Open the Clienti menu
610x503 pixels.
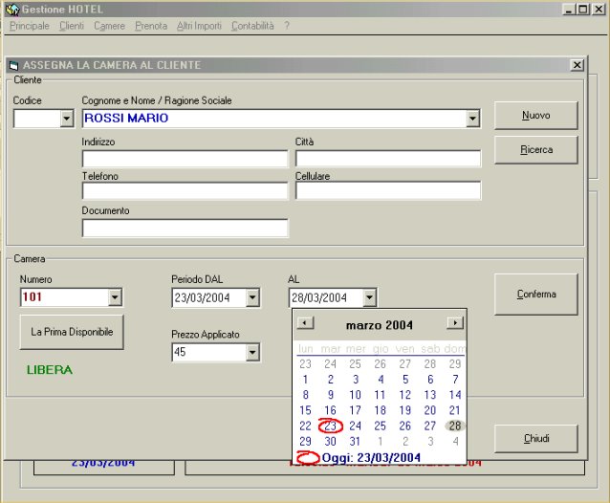pyautogui.click(x=72, y=26)
